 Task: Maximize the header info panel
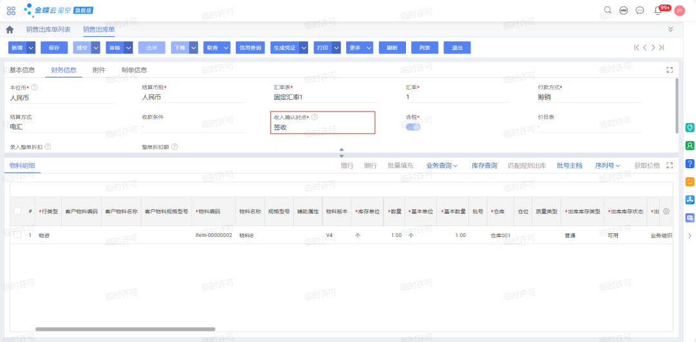670,70
